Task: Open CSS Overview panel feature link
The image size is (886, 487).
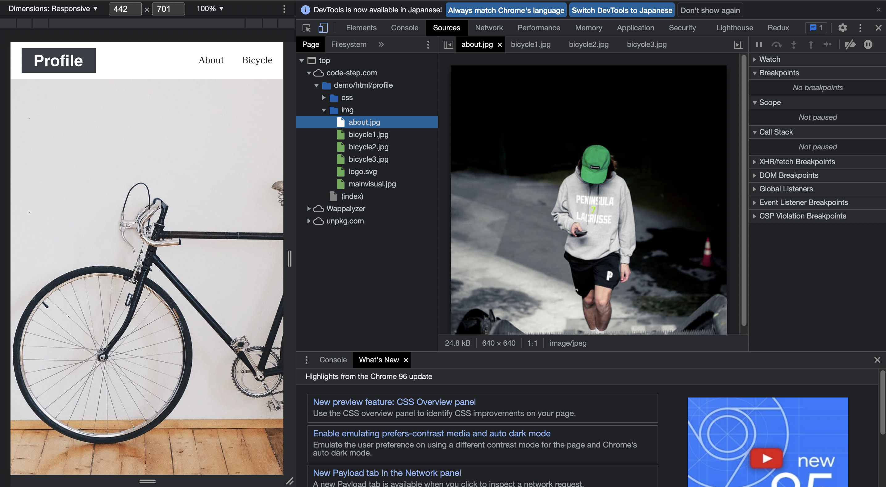Action: [394, 402]
